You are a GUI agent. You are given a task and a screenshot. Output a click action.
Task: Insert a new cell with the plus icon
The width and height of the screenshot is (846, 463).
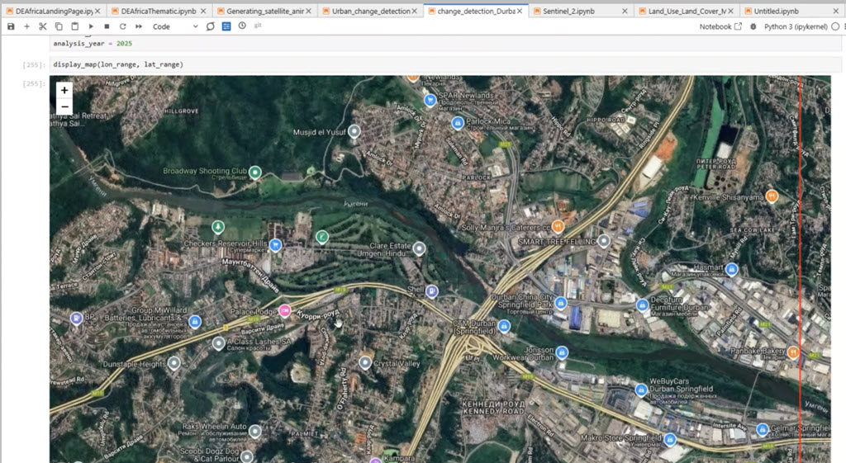(x=26, y=26)
